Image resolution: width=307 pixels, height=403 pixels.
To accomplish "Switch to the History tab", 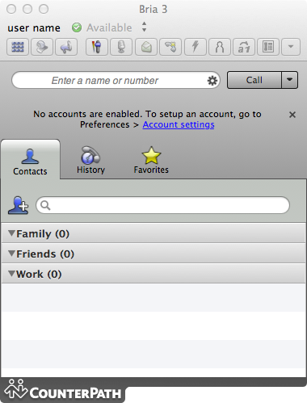I will [90, 161].
